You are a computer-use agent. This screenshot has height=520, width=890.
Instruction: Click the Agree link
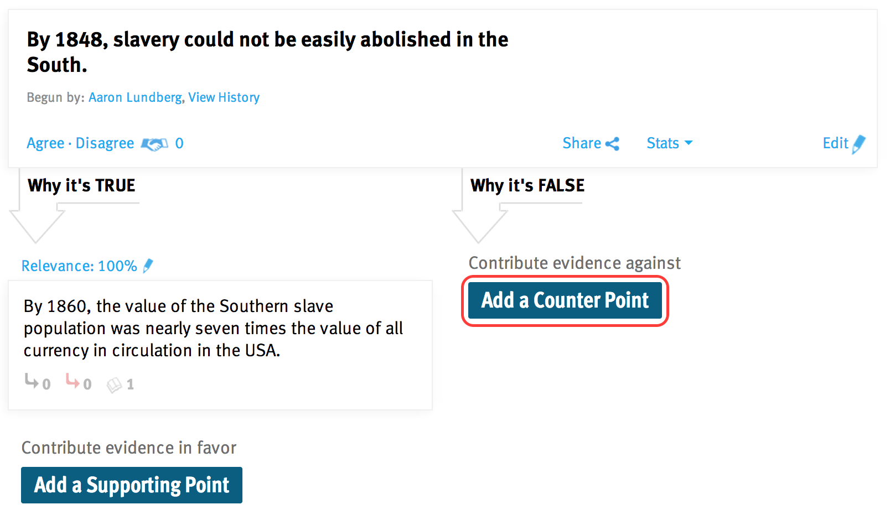pyautogui.click(x=45, y=143)
